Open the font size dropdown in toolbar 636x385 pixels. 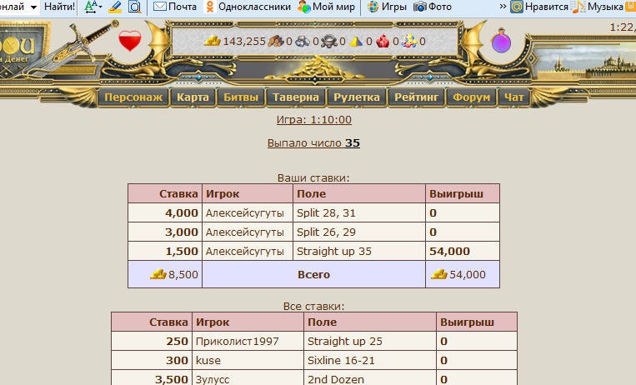coord(92,7)
